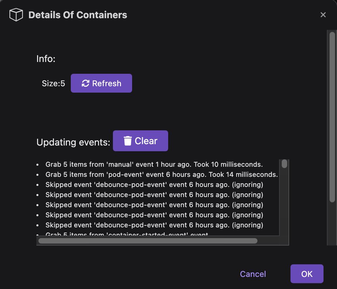Click the vertical scrollbar inside the event list
Screen dimensions: 337x289
(284, 164)
